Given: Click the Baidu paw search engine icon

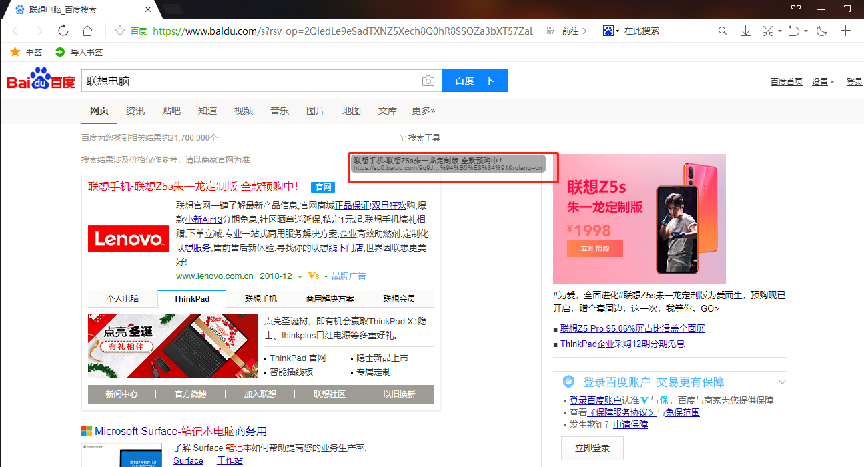Looking at the screenshot, I should pyautogui.click(x=608, y=31).
